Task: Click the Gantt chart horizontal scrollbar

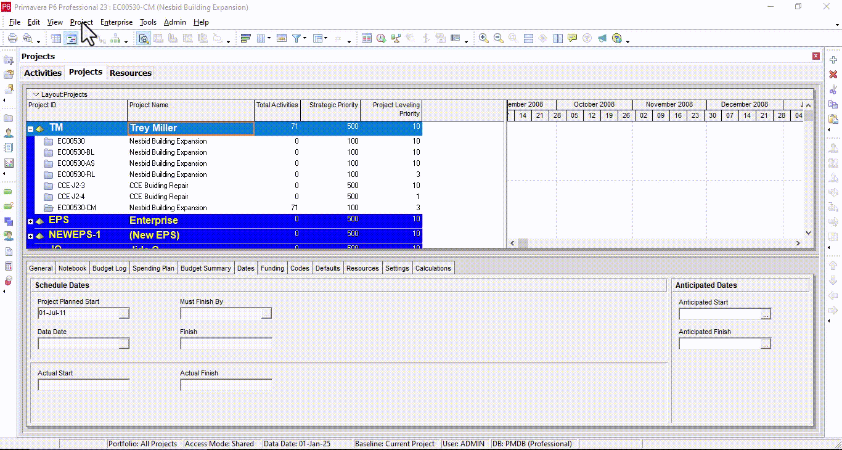Action: coord(654,243)
